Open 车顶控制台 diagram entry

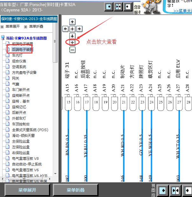[21, 124]
